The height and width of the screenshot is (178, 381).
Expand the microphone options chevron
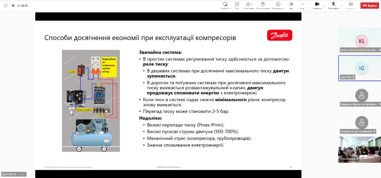click(341, 5)
